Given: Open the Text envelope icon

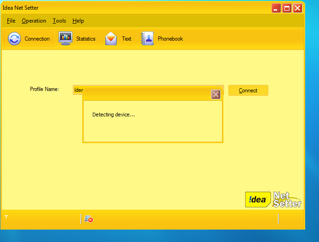Looking at the screenshot, I should [x=111, y=38].
